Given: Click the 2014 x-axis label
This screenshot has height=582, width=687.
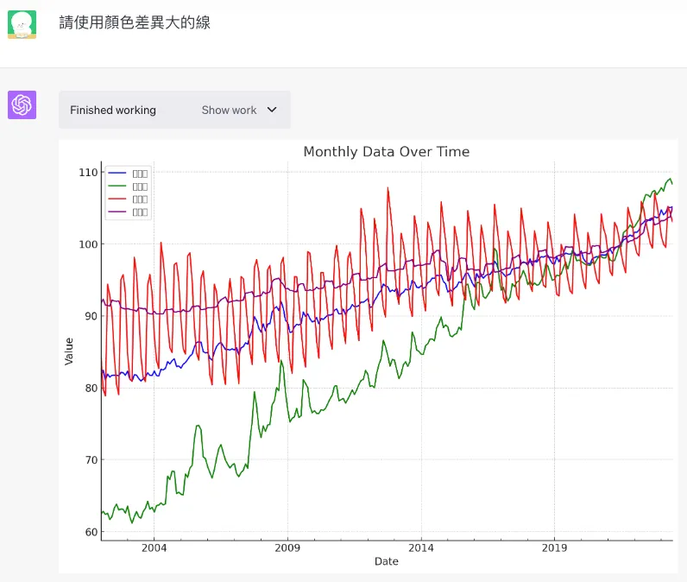Looking at the screenshot, I should [x=421, y=547].
